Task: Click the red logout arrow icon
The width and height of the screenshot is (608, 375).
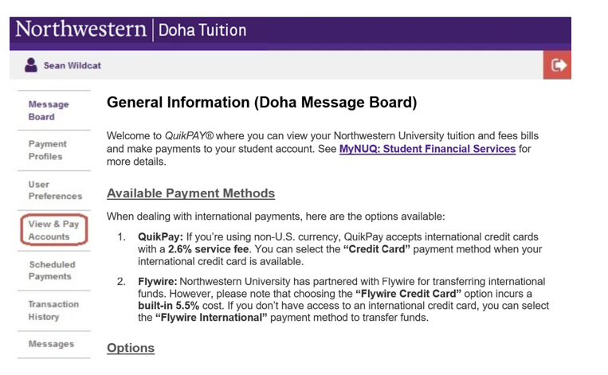Action: [557, 65]
